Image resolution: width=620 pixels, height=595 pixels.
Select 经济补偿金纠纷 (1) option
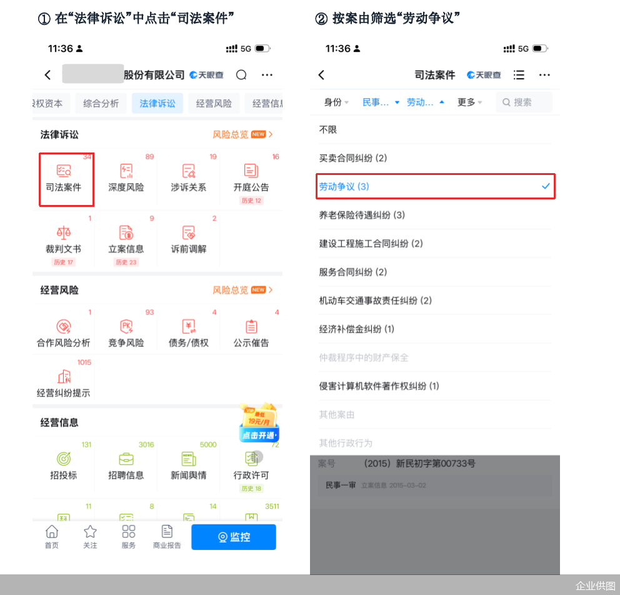pyautogui.click(x=435, y=329)
